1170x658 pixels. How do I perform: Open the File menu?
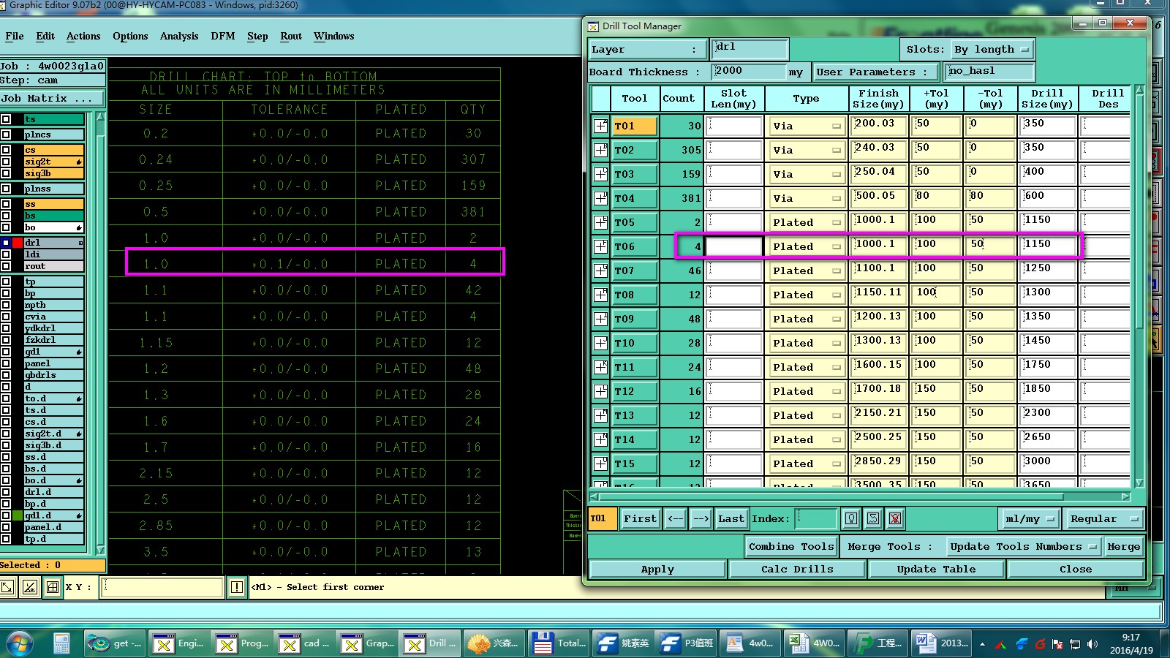[15, 36]
